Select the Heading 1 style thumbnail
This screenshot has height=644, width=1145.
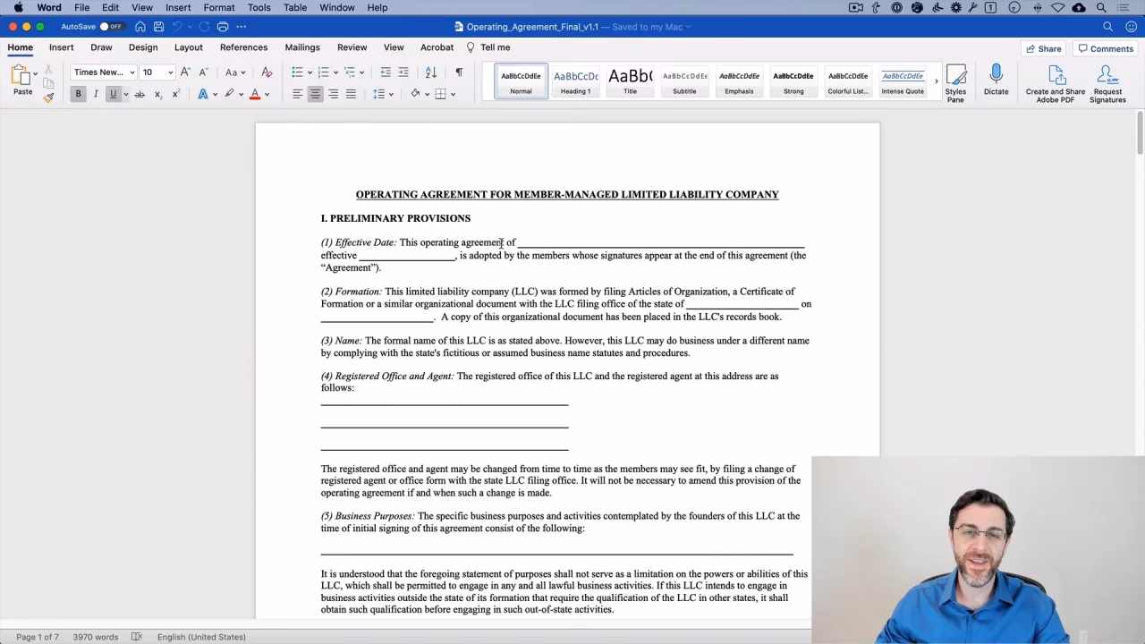(x=575, y=80)
